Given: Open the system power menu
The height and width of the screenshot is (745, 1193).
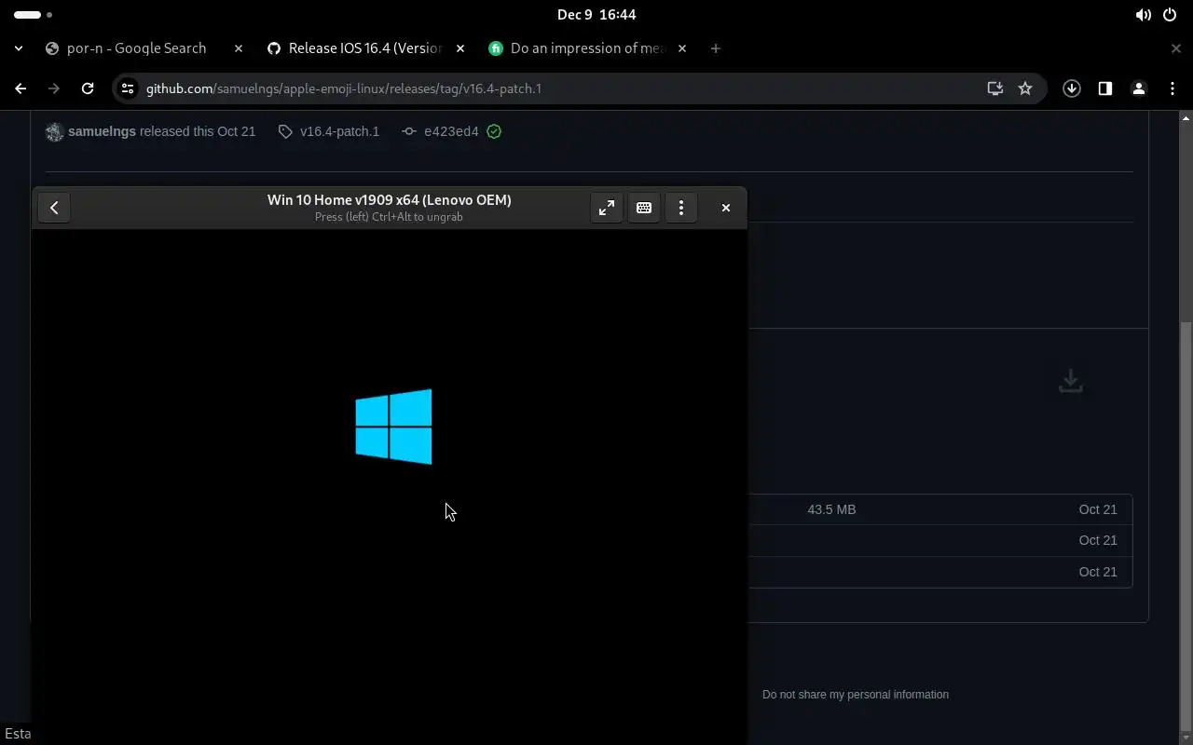Looking at the screenshot, I should point(1170,15).
